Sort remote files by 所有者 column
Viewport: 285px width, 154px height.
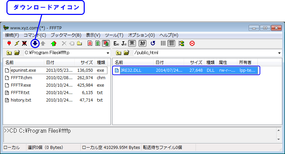coord(247,63)
